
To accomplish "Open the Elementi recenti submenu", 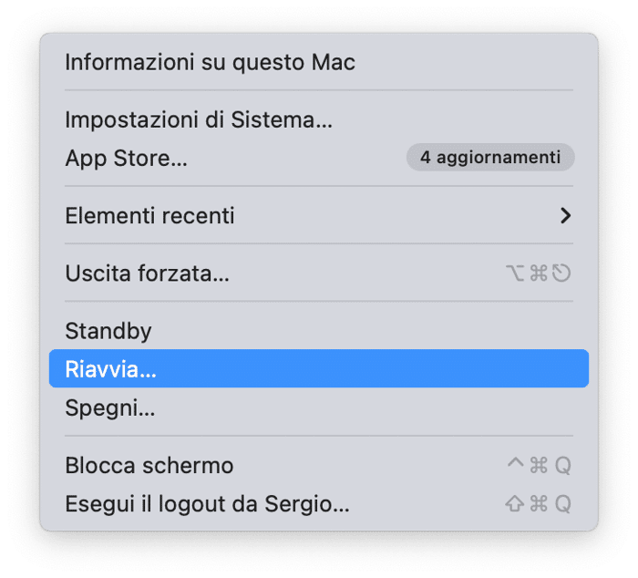I will pyautogui.click(x=150, y=216).
